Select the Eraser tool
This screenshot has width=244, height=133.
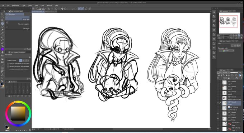(x=3, y=53)
